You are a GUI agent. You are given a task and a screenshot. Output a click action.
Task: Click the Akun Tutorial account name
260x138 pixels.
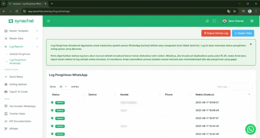[x=236, y=21]
